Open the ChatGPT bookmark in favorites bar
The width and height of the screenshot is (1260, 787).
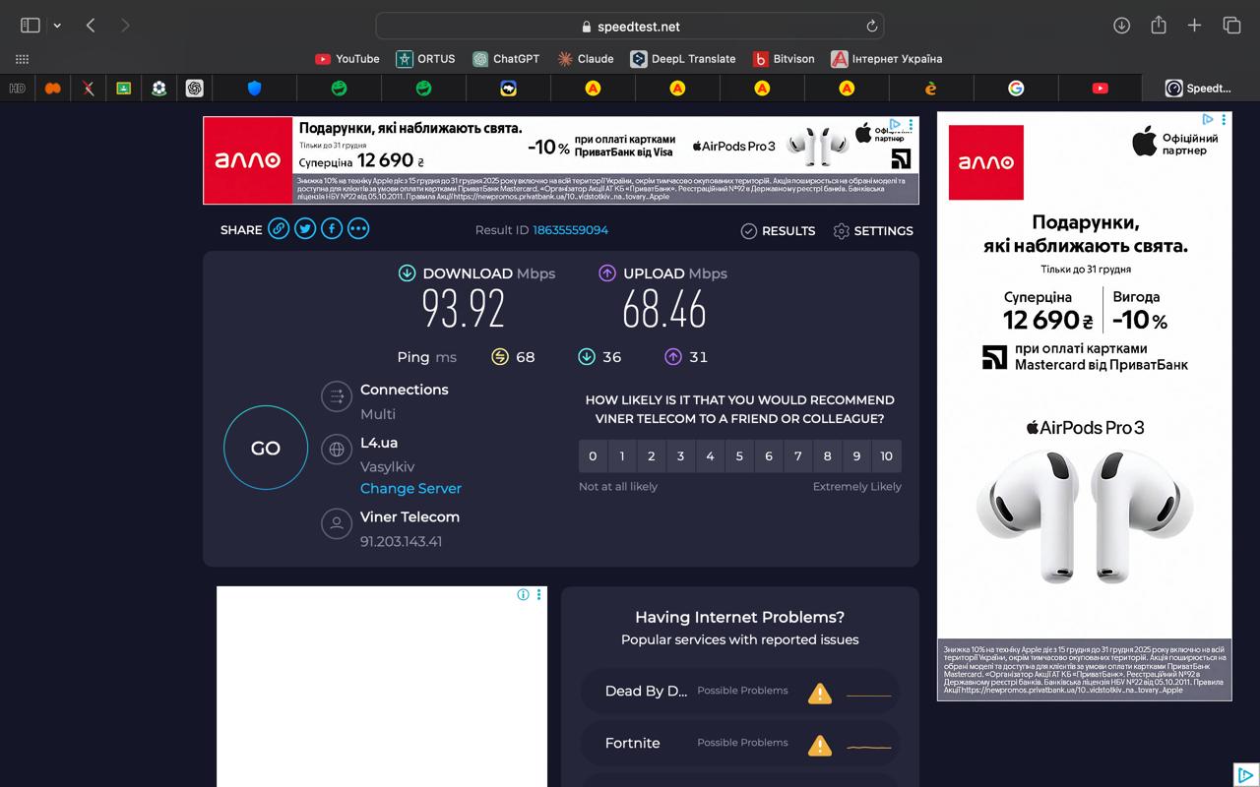tap(506, 59)
